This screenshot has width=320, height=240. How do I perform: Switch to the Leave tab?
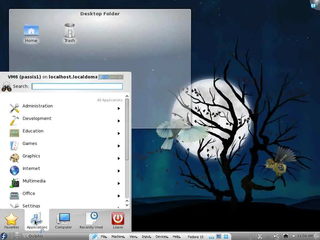(x=118, y=220)
